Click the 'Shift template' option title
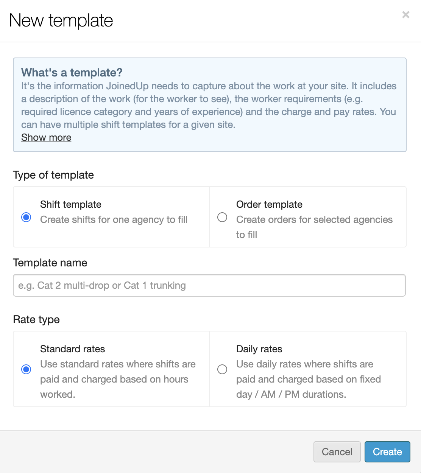Viewport: 421px width, 473px height. [71, 204]
